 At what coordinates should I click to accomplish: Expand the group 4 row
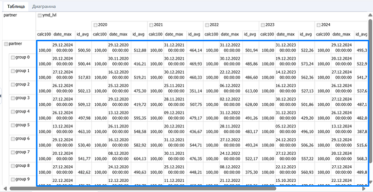click(13, 112)
